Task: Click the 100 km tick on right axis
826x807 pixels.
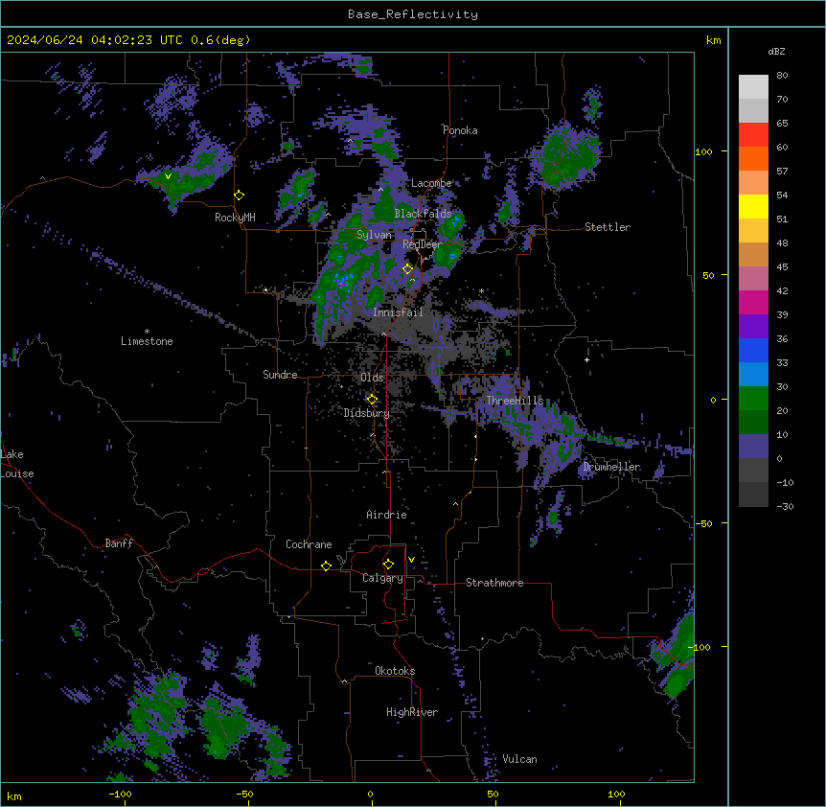Action: [x=703, y=151]
